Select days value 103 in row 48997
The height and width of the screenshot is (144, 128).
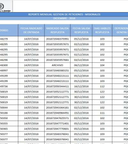pos(102,70)
